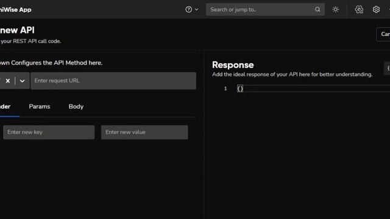390x219 pixels.
Task: Toggle light/dark theme sun icon
Action: point(336,10)
